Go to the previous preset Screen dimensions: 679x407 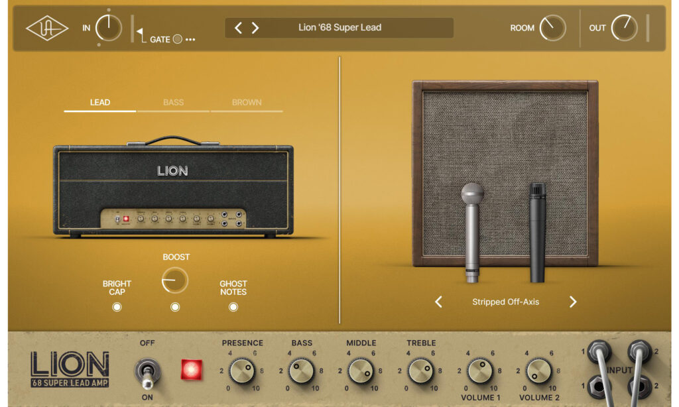click(239, 28)
